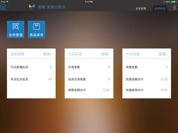178x133 pixels.
Task: Click the 充值金额合计 value 0.03
Action: pyautogui.click(x=164, y=79)
